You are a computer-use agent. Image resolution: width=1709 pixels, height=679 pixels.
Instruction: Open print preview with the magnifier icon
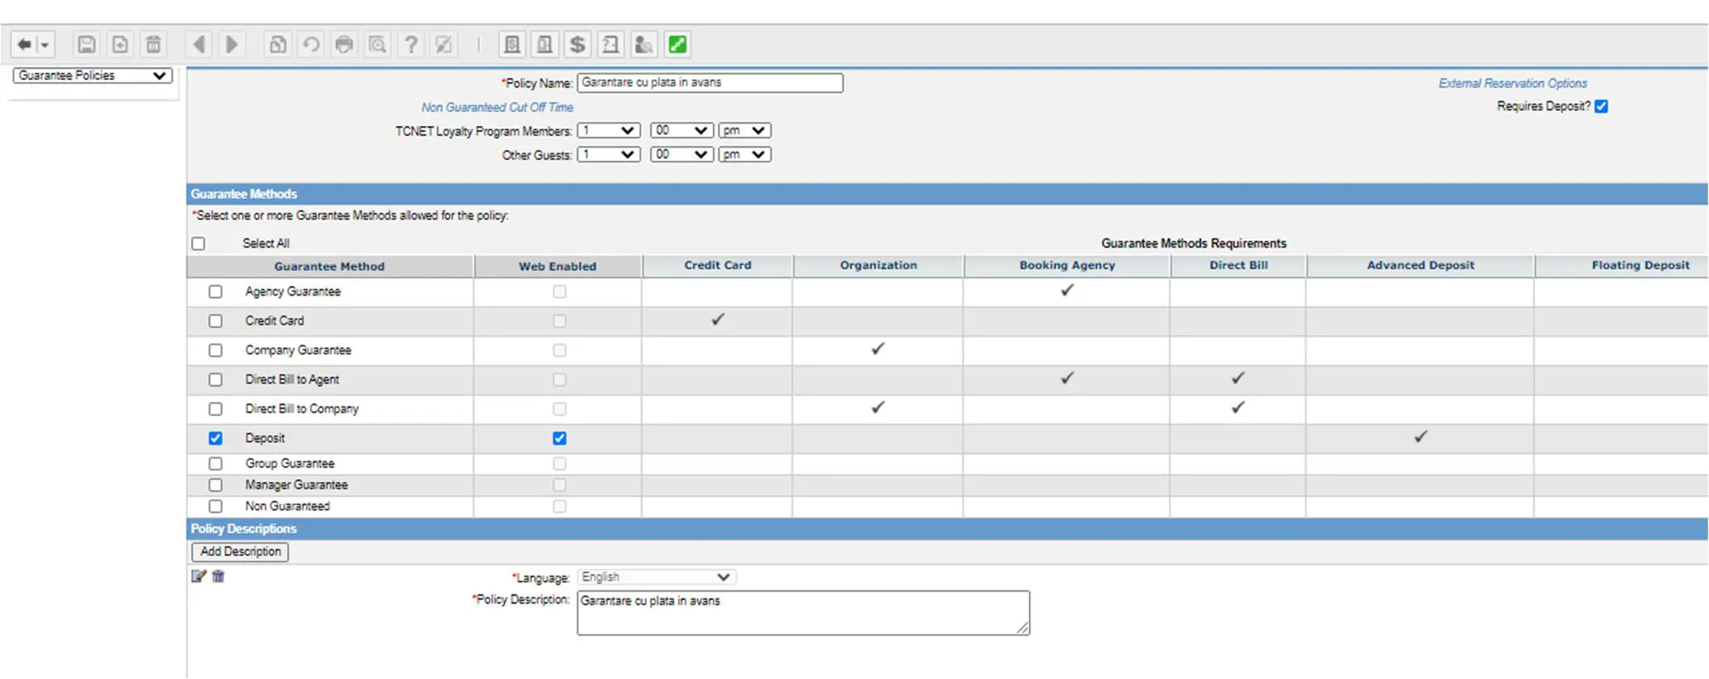(377, 44)
